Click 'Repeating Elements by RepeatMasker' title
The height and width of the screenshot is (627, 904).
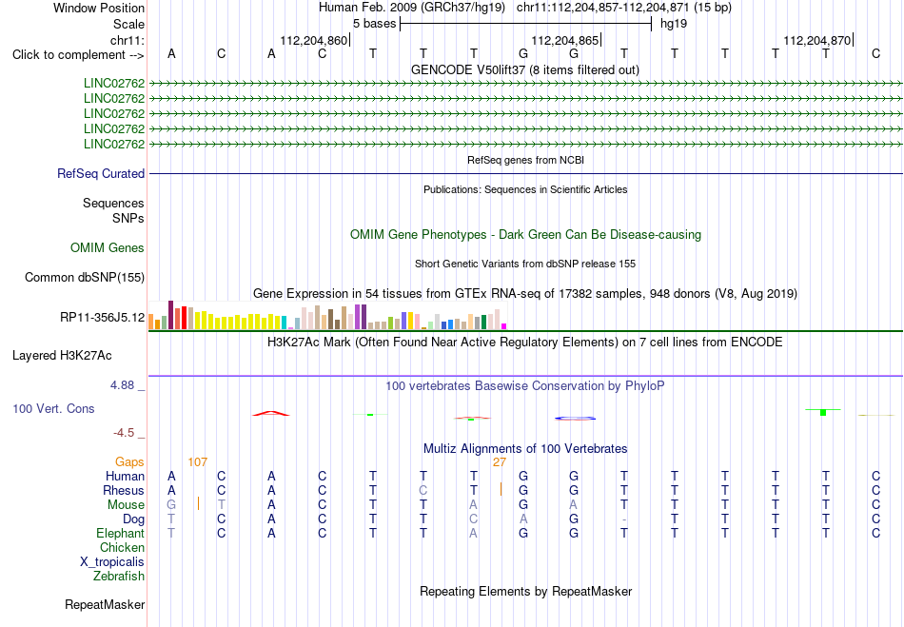525,592
